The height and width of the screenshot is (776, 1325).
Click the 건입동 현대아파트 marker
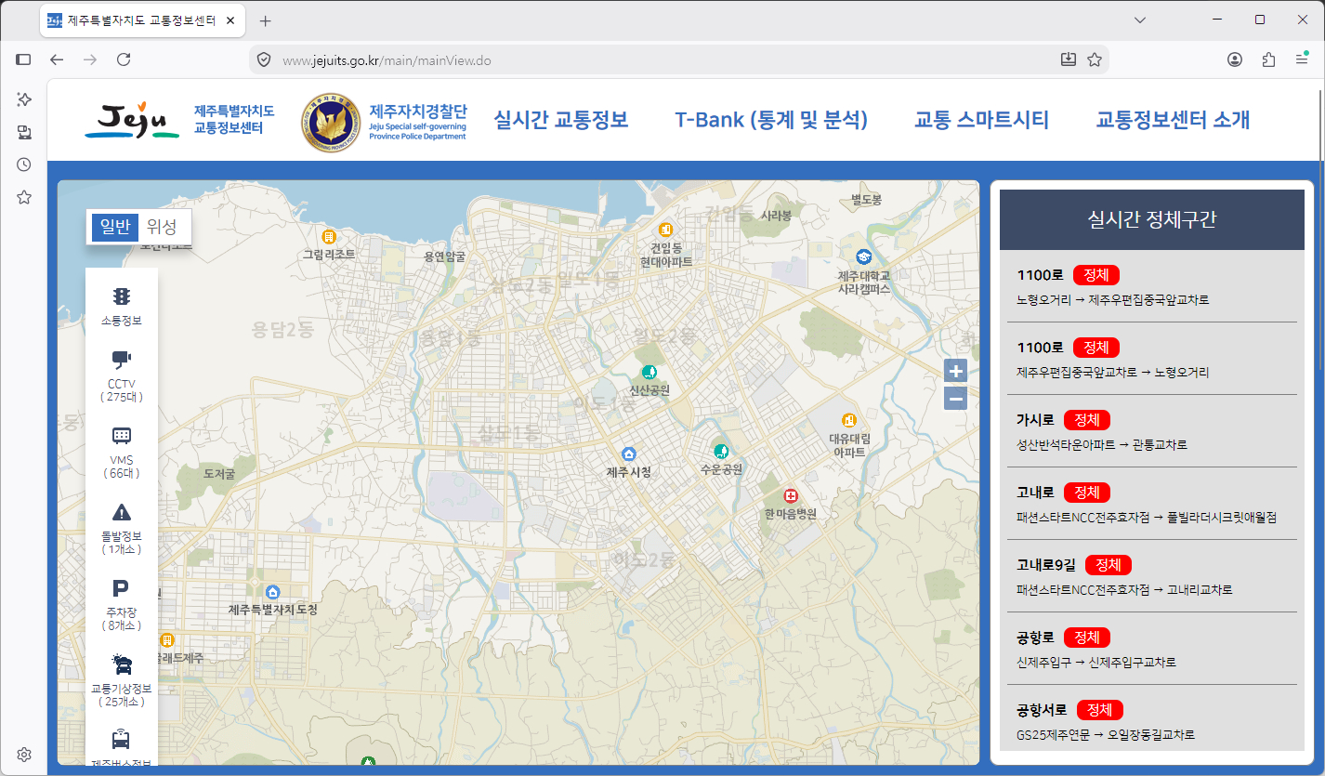pos(665,229)
